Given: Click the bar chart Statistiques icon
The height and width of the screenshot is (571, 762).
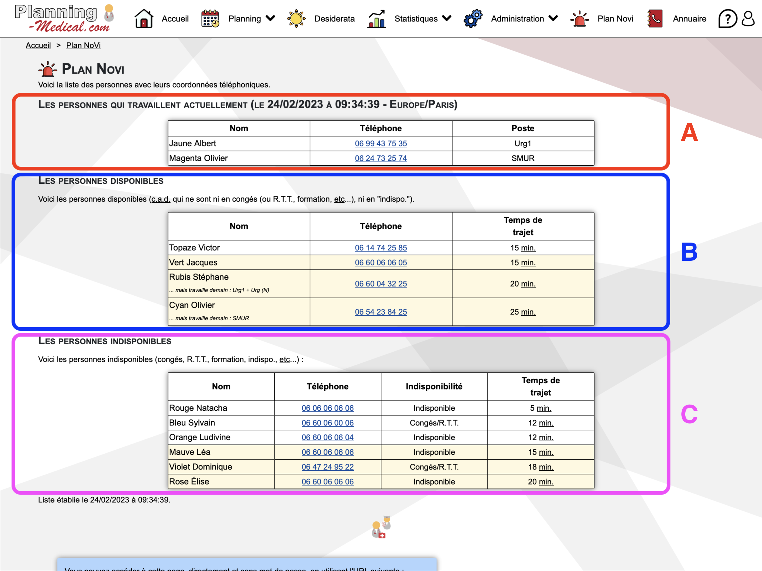Looking at the screenshot, I should 377,19.
